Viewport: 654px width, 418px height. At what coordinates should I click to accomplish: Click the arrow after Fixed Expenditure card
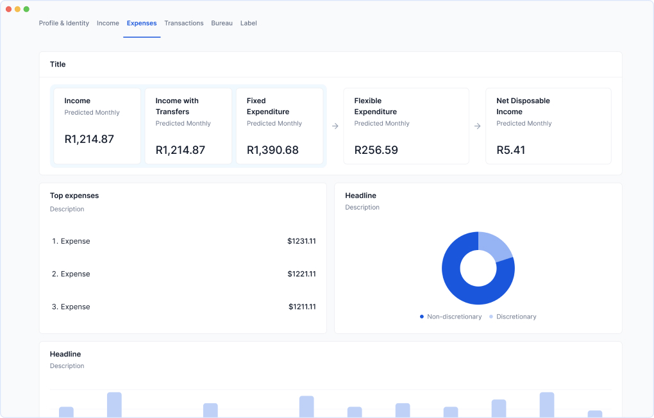(x=335, y=126)
